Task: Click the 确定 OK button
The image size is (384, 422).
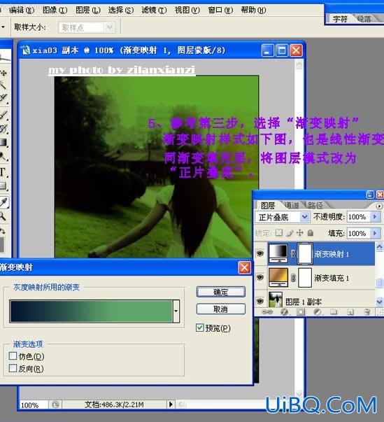Action: point(221,292)
